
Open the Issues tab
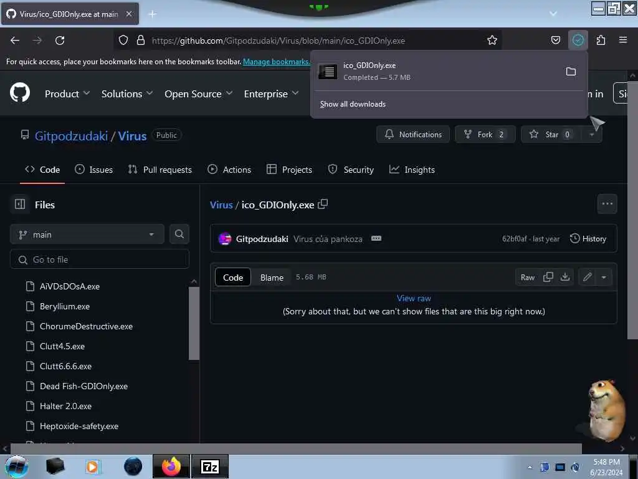(94, 170)
